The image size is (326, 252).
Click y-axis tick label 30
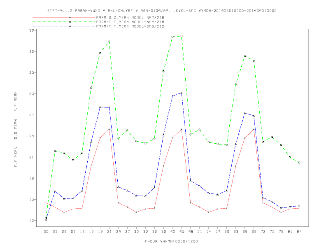[32, 94]
